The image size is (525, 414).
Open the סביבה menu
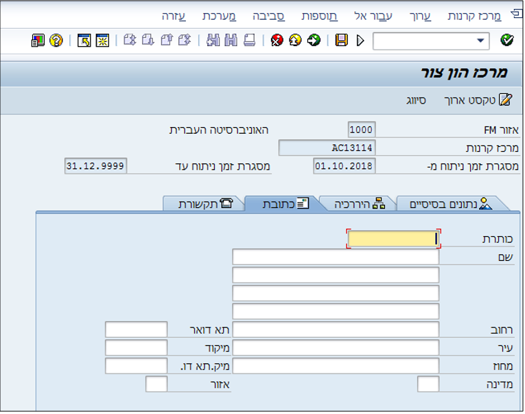coord(268,16)
